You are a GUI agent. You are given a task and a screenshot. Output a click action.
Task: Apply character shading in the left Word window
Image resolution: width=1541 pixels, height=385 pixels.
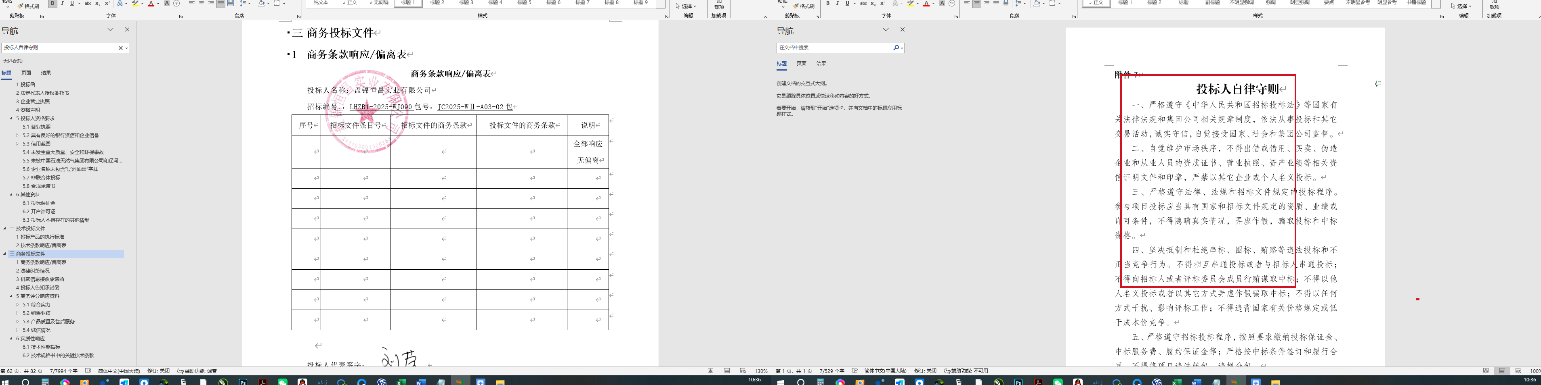167,4
